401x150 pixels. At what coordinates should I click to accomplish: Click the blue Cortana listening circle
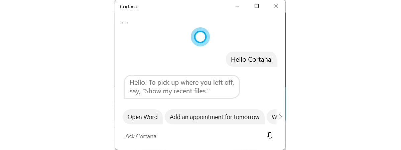200,37
